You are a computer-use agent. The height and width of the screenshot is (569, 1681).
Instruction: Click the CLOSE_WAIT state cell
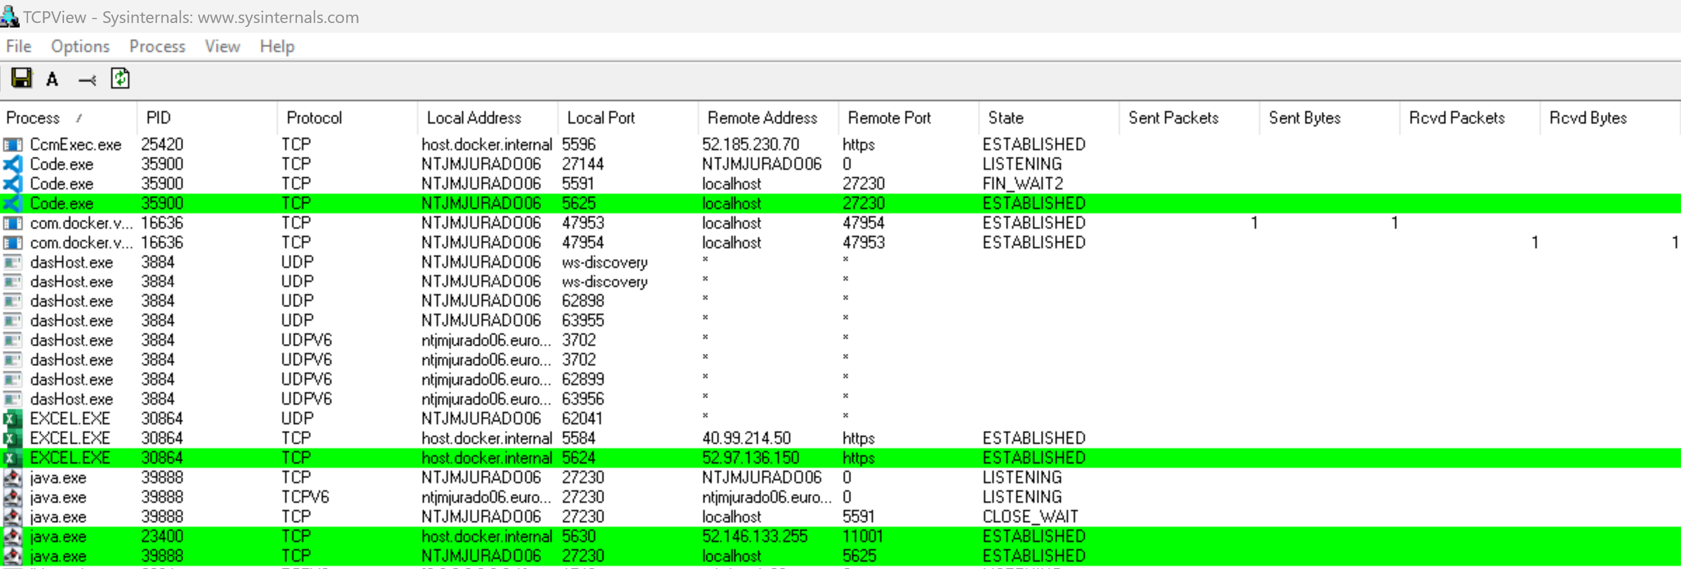[1030, 517]
